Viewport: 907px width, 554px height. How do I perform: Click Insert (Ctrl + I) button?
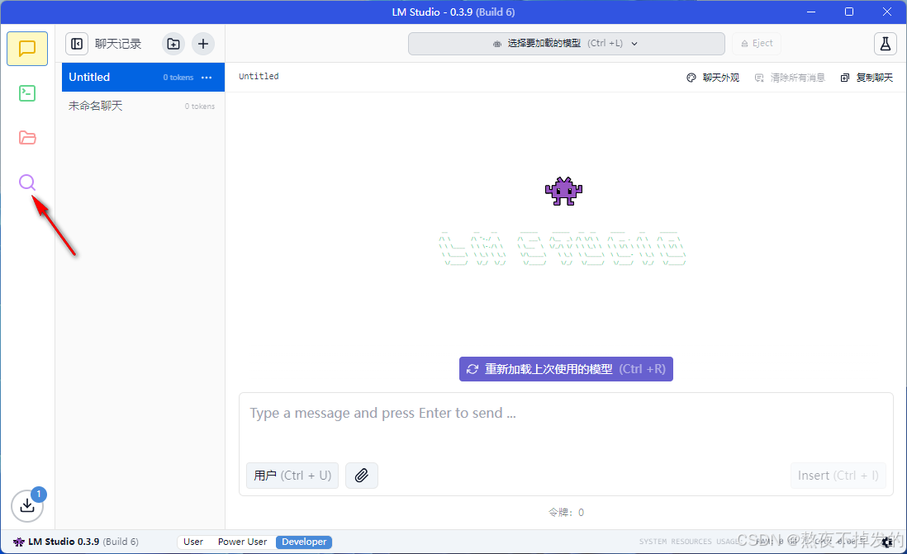coord(838,476)
